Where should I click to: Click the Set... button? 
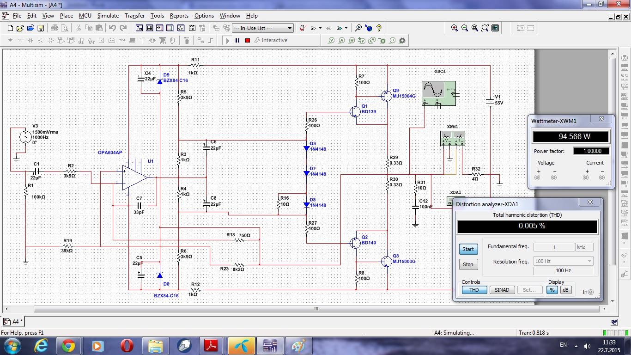(x=530, y=290)
